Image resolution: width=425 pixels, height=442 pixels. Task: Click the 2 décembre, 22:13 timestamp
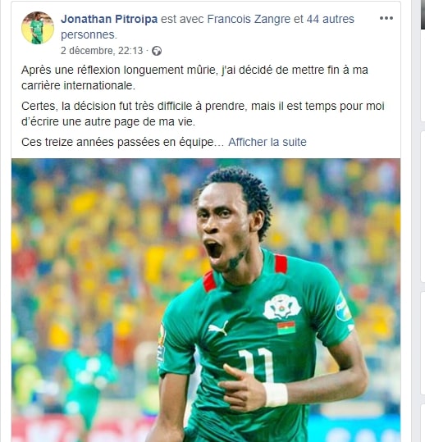102,51
